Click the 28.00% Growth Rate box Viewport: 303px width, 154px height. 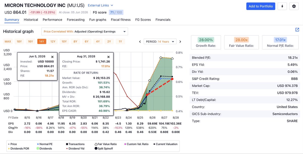click(x=206, y=42)
